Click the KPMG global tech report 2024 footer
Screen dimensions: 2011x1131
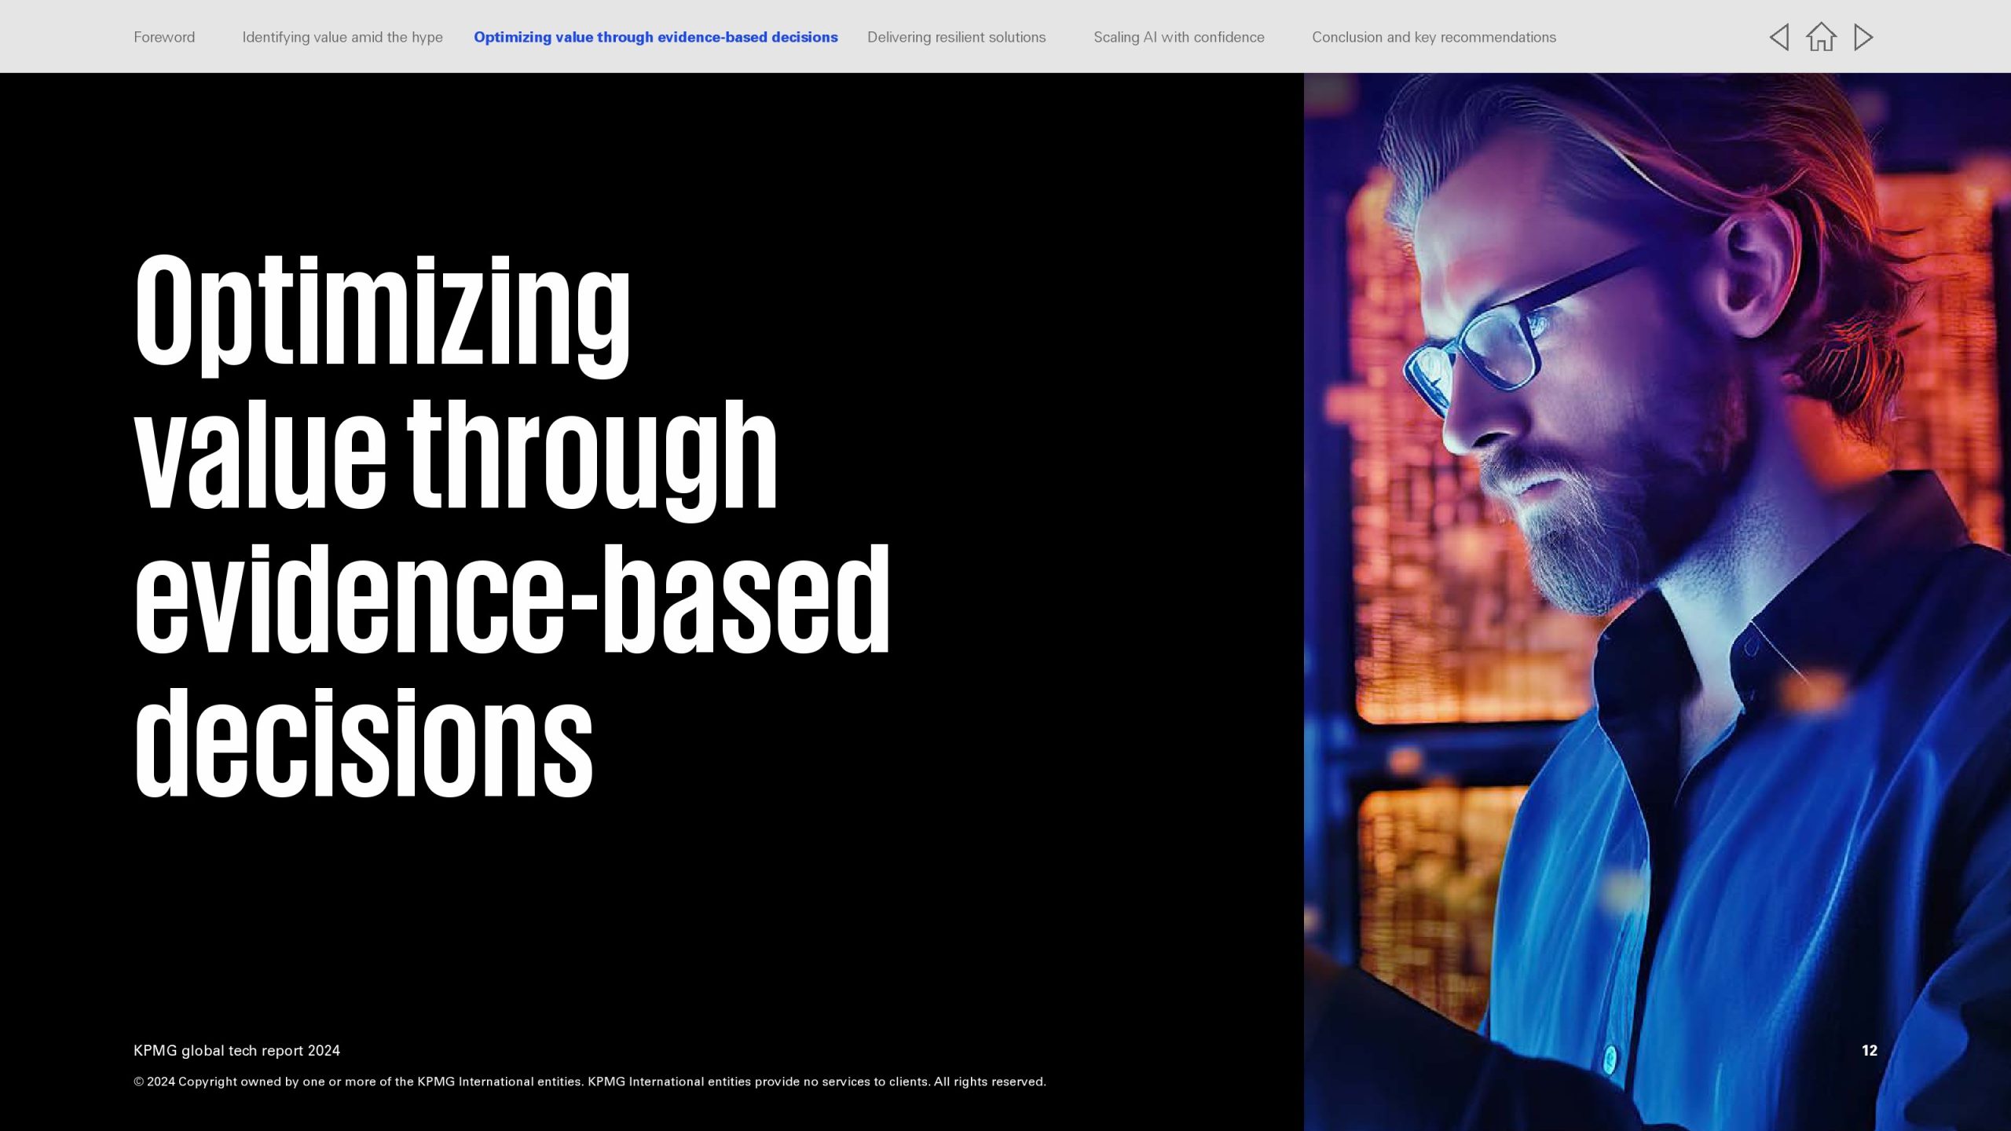[x=236, y=1050]
